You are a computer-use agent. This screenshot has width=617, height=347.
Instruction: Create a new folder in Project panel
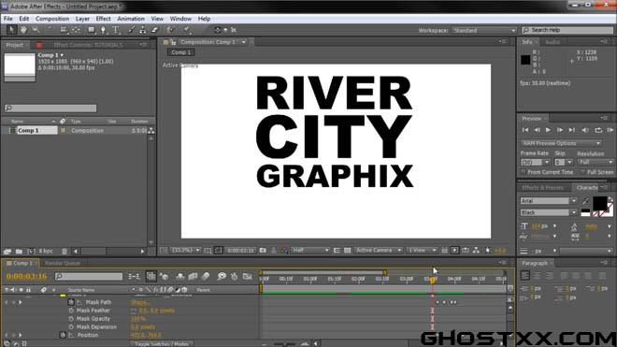pyautogui.click(x=19, y=251)
